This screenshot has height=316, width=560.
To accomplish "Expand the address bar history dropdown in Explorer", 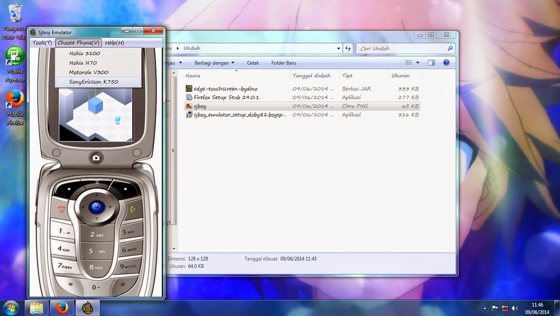I will click(x=338, y=48).
